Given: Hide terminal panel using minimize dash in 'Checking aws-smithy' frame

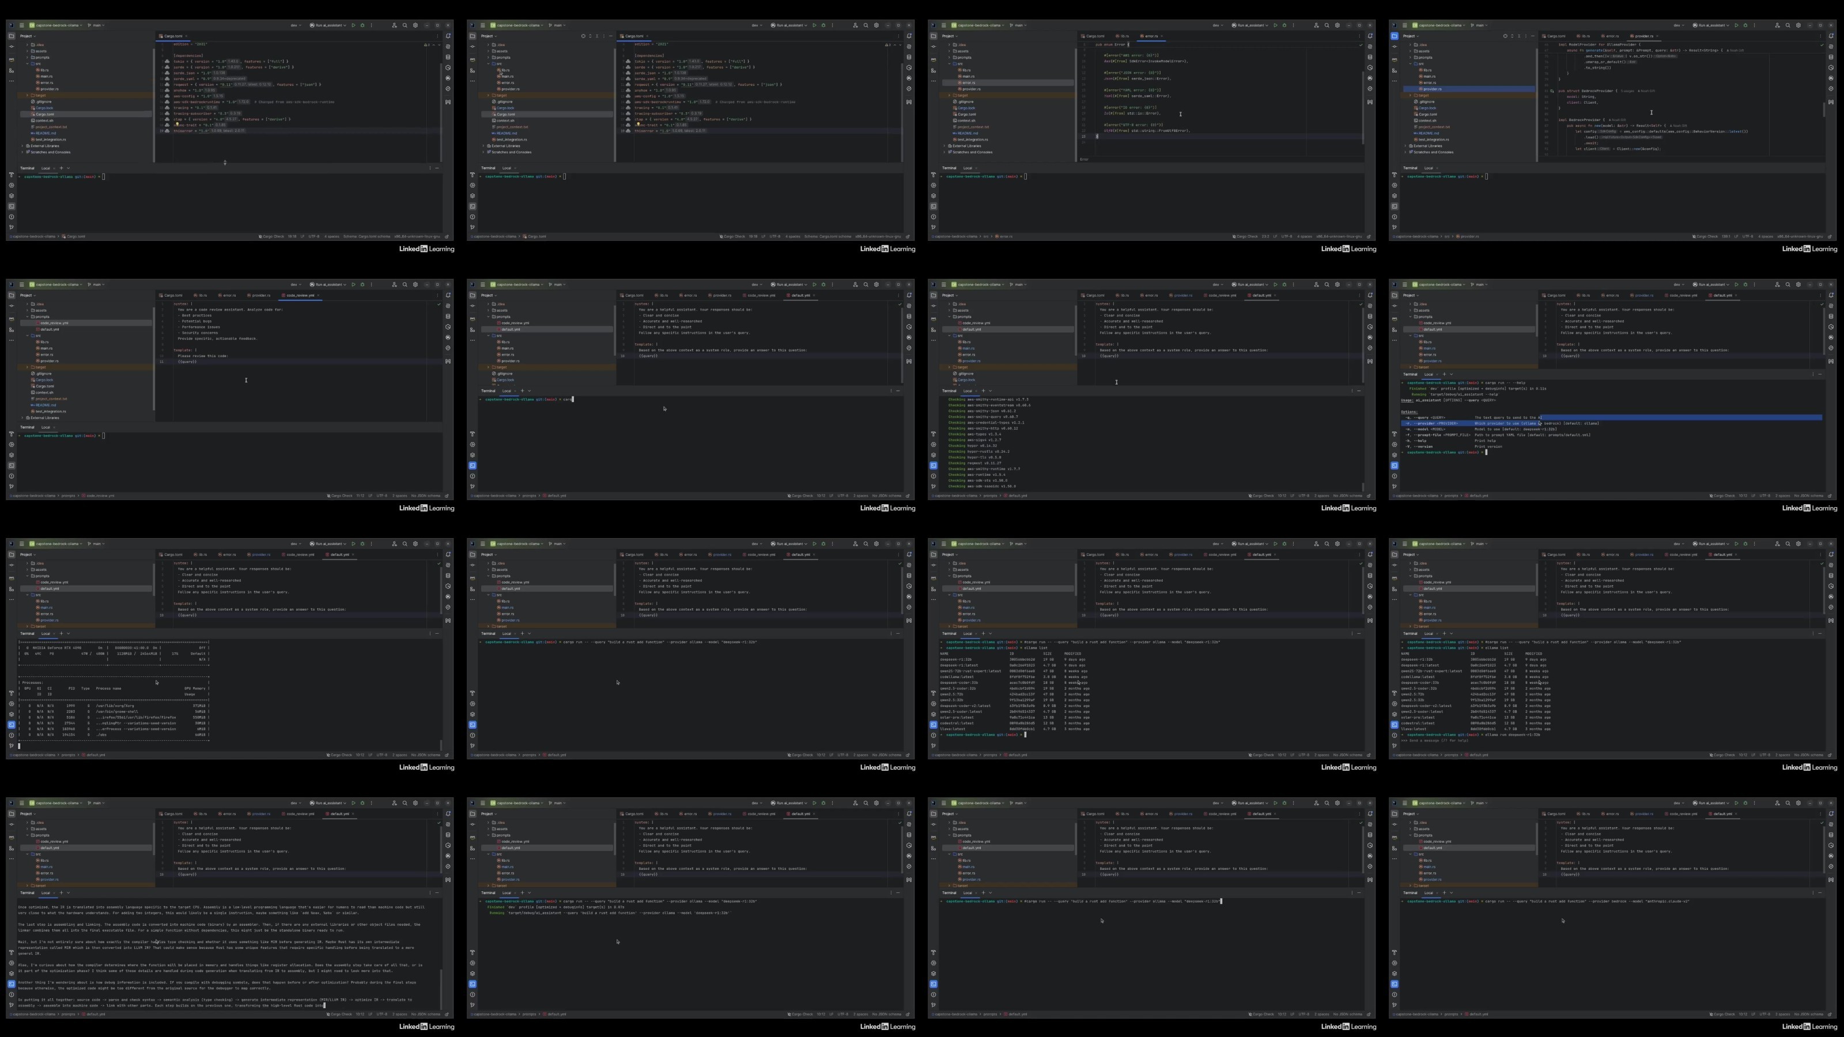Looking at the screenshot, I should [x=1359, y=391].
